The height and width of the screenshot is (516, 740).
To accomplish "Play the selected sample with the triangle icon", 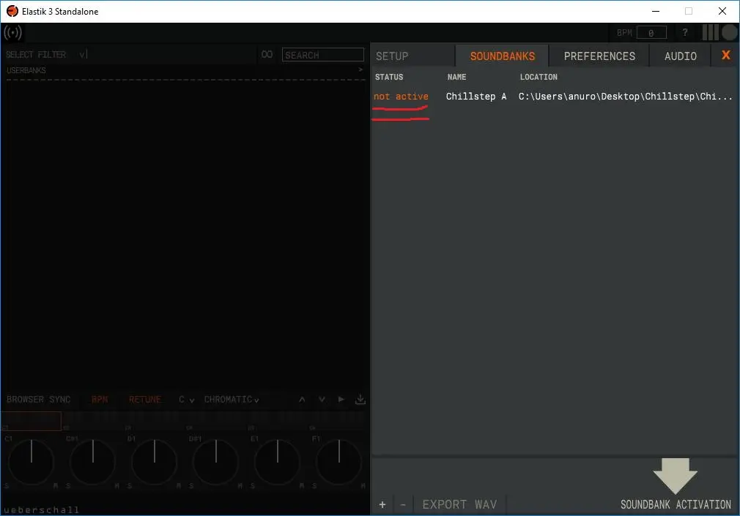I will 341,400.
